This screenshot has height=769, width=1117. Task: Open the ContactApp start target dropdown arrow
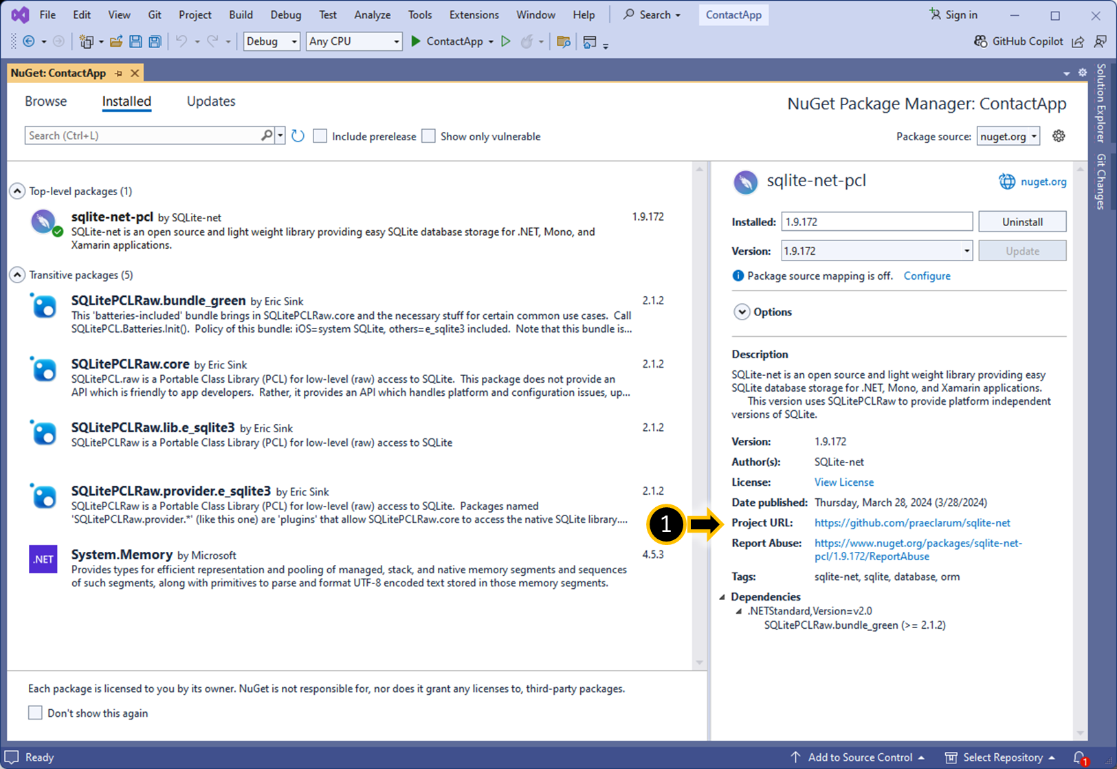coord(491,42)
